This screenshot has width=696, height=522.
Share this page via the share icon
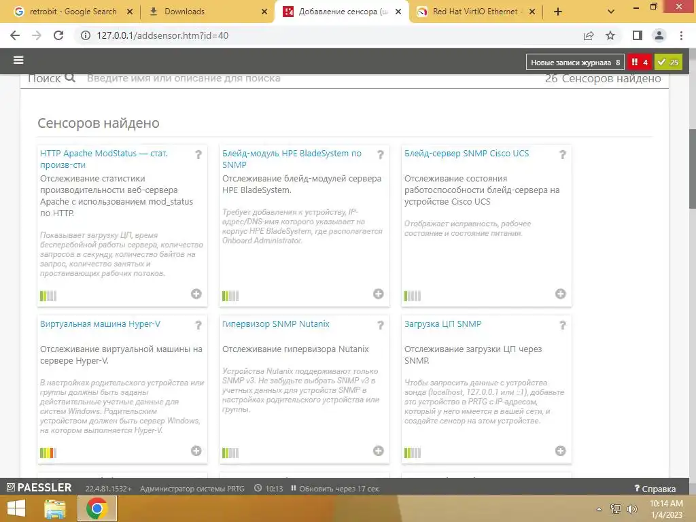(589, 35)
